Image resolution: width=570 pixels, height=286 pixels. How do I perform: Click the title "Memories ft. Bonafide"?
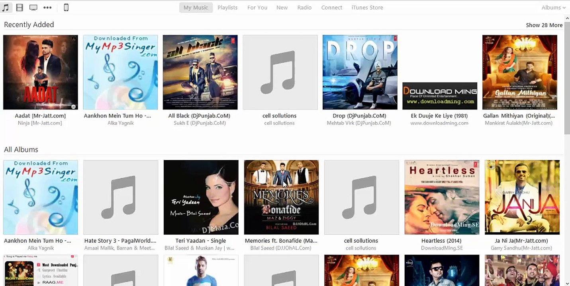tap(281, 241)
